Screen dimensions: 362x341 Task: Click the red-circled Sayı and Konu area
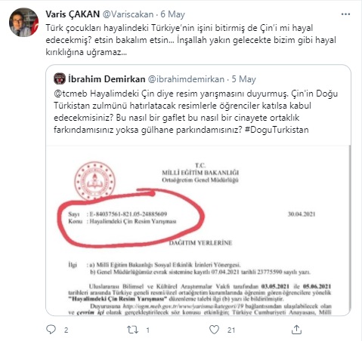tap(131, 218)
